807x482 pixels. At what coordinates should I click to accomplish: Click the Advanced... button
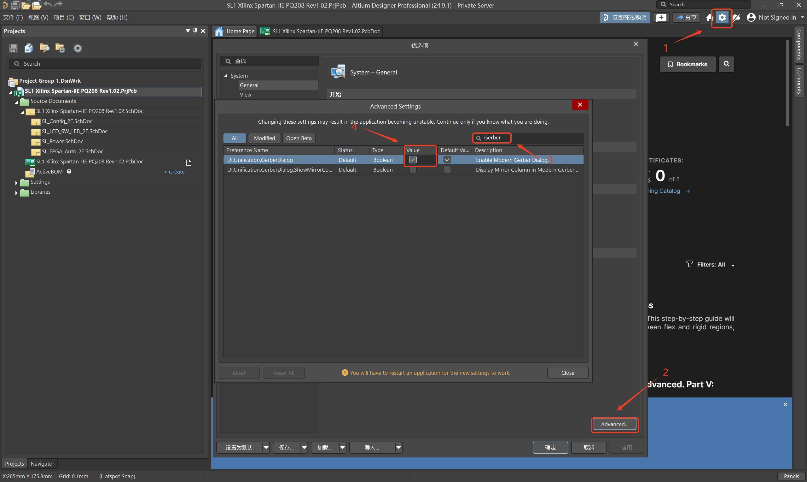click(x=615, y=424)
